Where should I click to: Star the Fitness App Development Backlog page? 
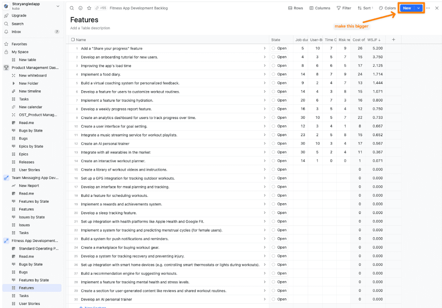point(89,8)
